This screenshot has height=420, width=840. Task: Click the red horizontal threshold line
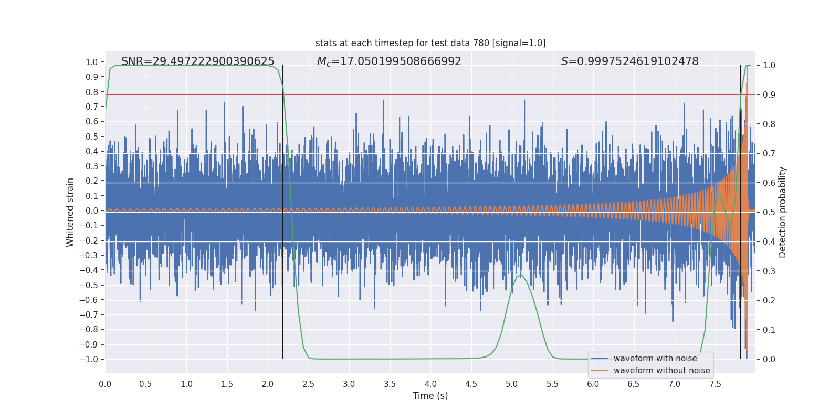point(430,94)
